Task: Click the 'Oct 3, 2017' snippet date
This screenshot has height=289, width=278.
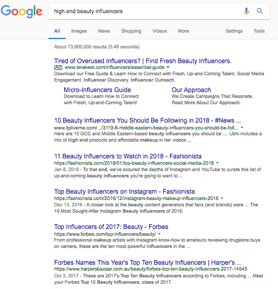Action: click(x=66, y=276)
